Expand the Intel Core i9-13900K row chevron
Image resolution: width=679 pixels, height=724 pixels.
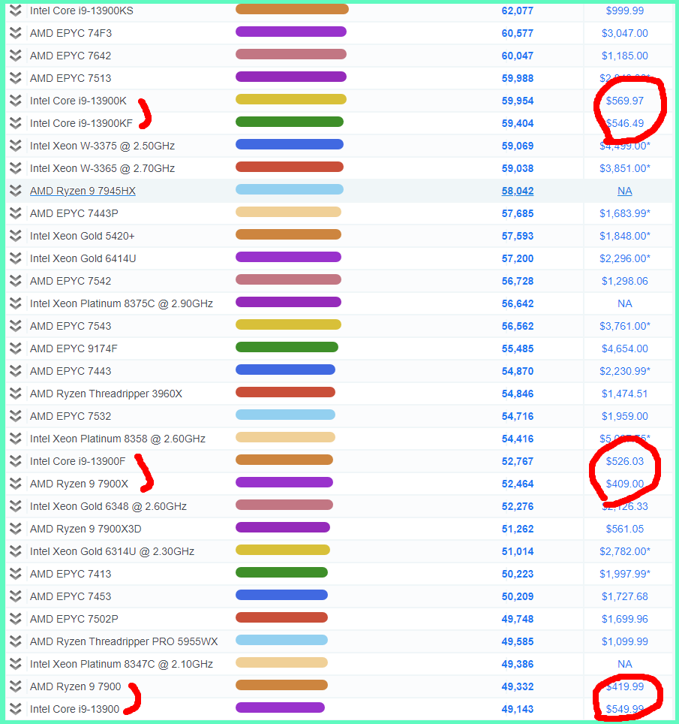click(x=16, y=101)
